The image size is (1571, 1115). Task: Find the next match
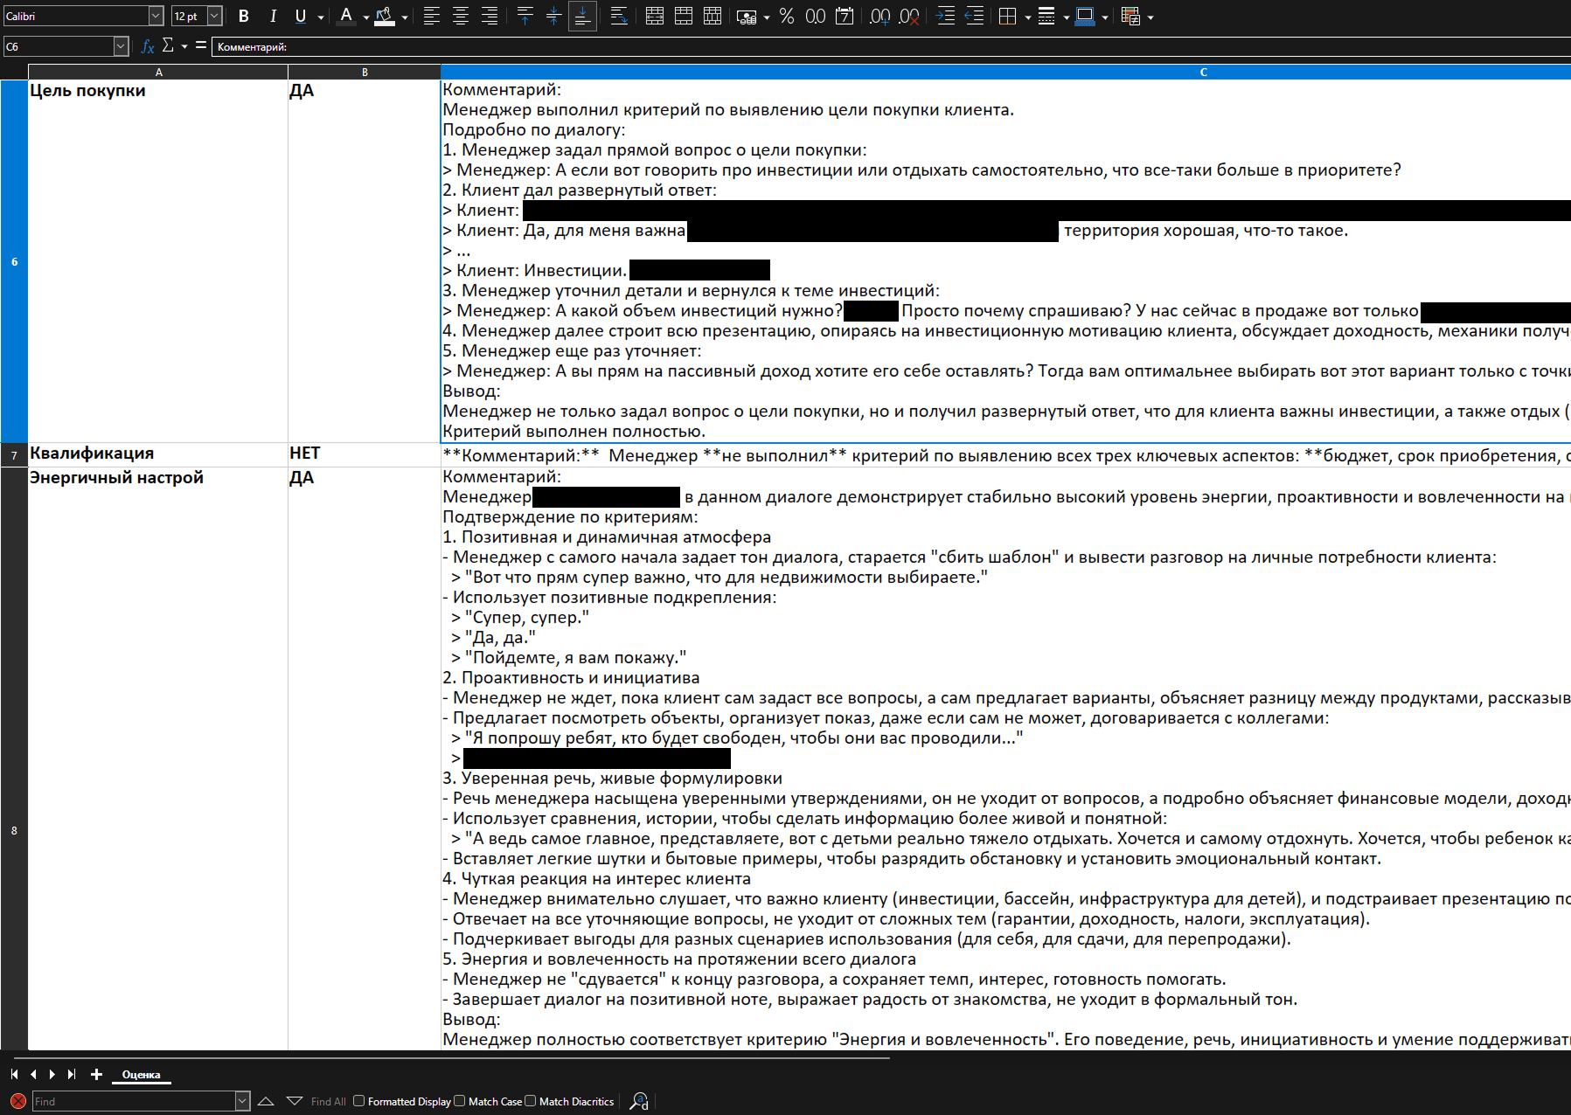pos(295,1101)
